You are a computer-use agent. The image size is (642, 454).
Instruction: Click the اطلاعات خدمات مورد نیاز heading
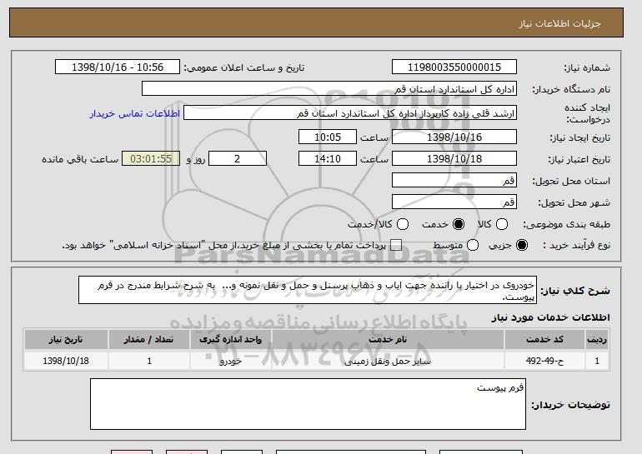point(550,317)
